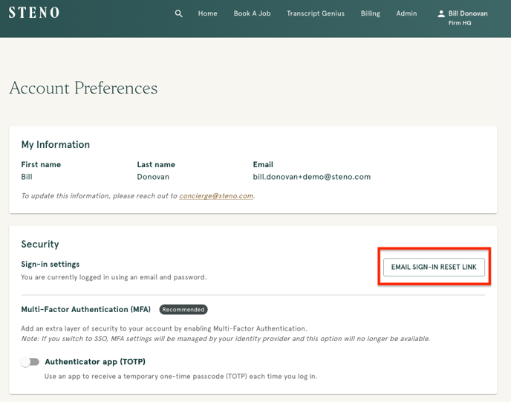Click Email Sign-In Reset Link button

point(434,267)
